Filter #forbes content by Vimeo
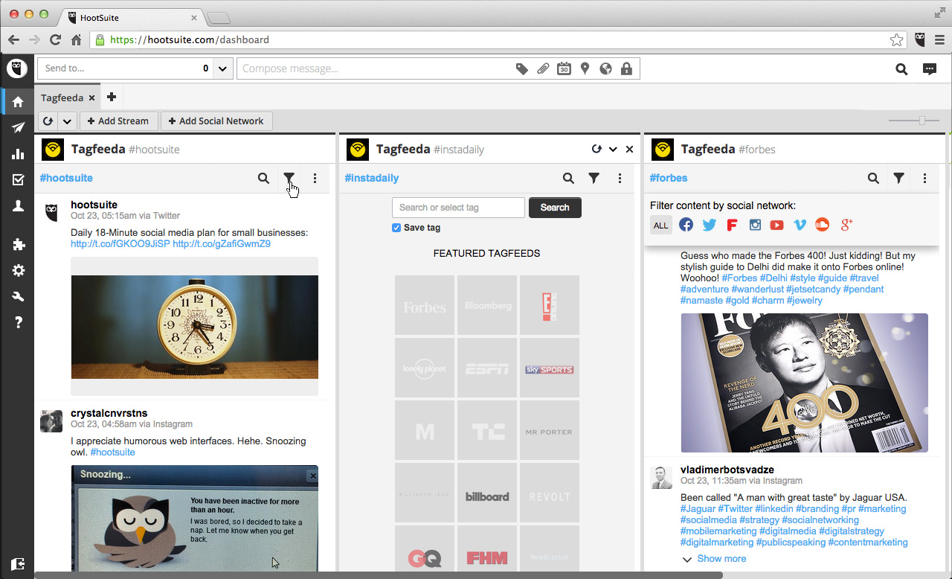This screenshot has height=579, width=952. point(800,225)
